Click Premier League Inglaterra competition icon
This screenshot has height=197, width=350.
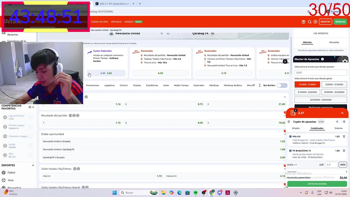pyautogui.click(x=5, y=127)
